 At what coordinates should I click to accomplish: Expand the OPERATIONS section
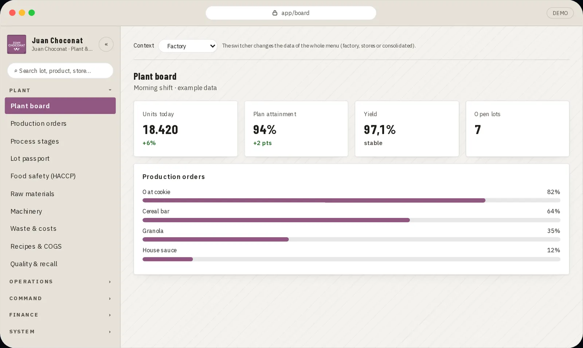[60, 281]
